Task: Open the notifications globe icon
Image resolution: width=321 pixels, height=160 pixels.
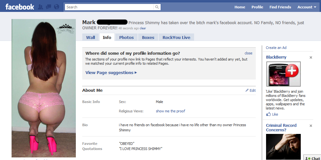Action: point(57,7)
